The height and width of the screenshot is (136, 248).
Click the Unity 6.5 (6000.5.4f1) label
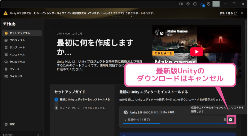pyautogui.click(x=144, y=112)
